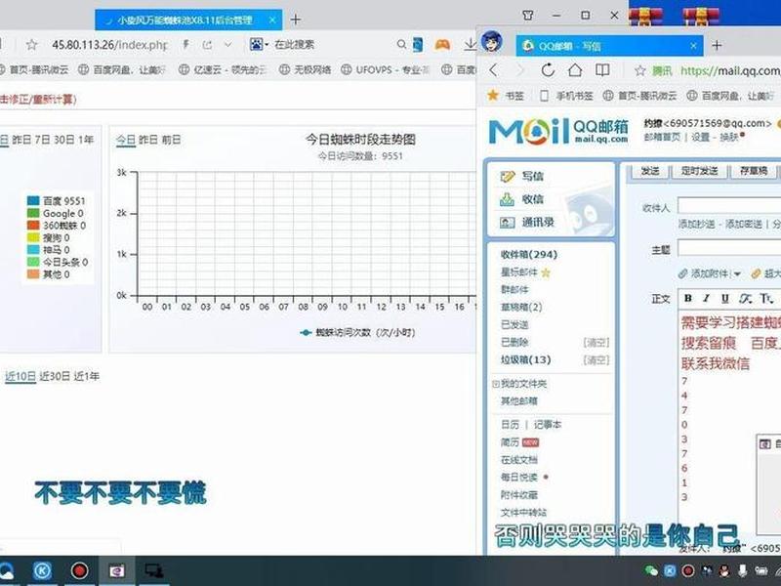This screenshot has width=781, height=586.
Task: Open 日历 calendar link
Action: (510, 425)
